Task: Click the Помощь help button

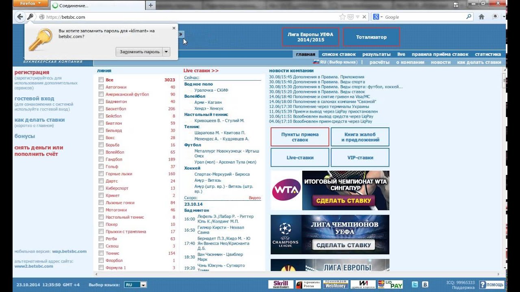Action: pos(492,285)
